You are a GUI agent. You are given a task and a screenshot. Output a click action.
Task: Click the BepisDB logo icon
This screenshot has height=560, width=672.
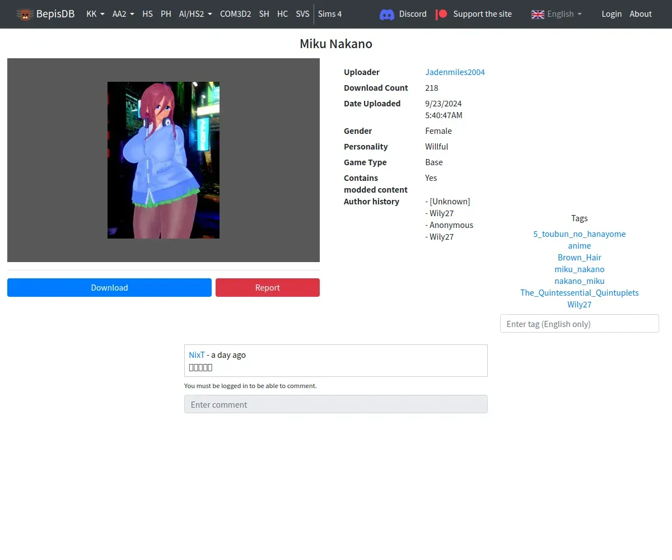pyautogui.click(x=25, y=14)
